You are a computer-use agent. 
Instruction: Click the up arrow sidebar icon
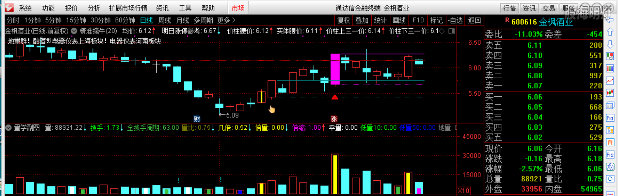[610, 32]
